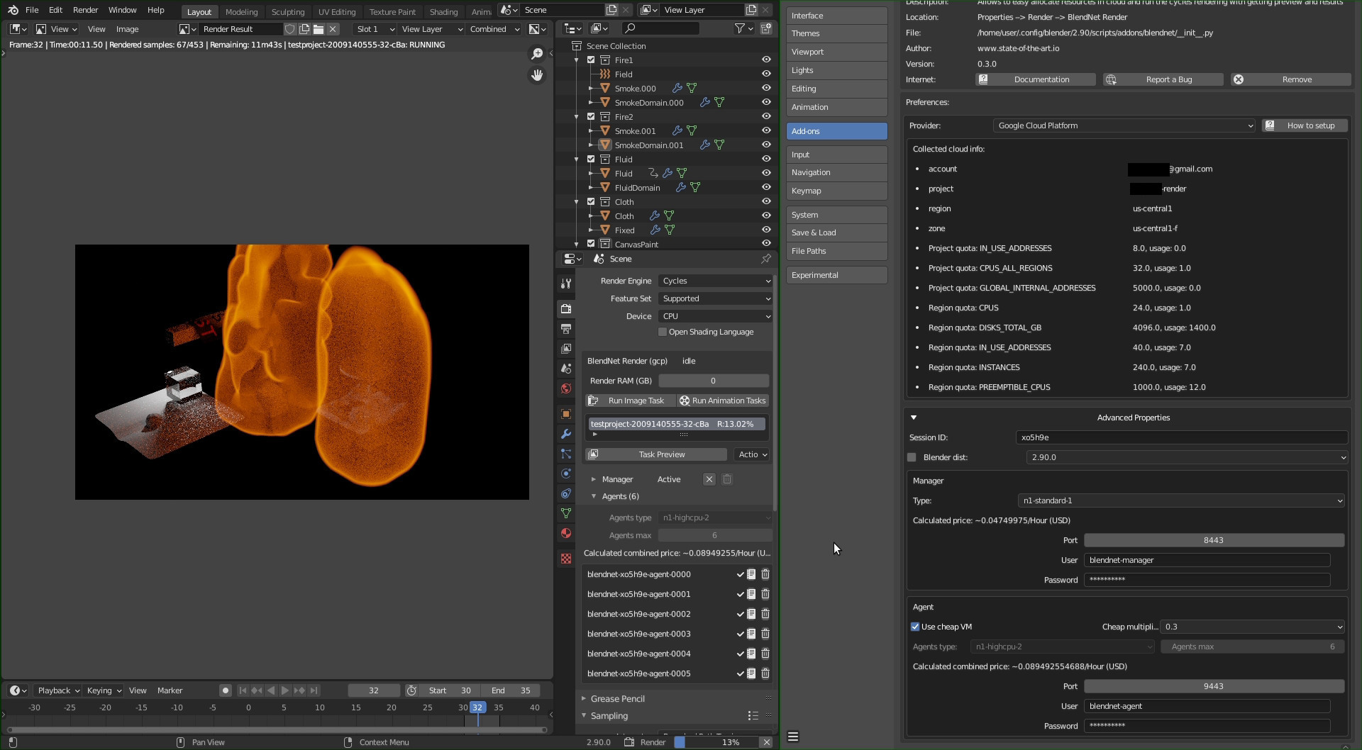
Task: Hide the Cloth object's eye icon
Action: click(x=766, y=216)
